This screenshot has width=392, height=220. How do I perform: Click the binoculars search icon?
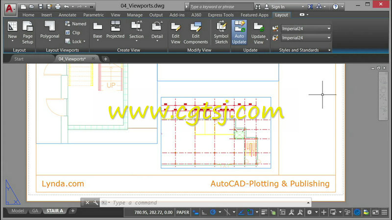click(x=258, y=7)
